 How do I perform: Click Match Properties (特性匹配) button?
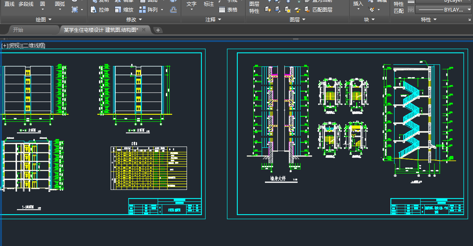(399, 7)
